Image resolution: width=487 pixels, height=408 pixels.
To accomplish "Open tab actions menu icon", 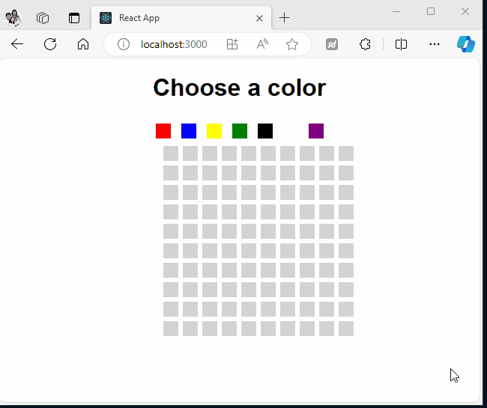I will 74,18.
